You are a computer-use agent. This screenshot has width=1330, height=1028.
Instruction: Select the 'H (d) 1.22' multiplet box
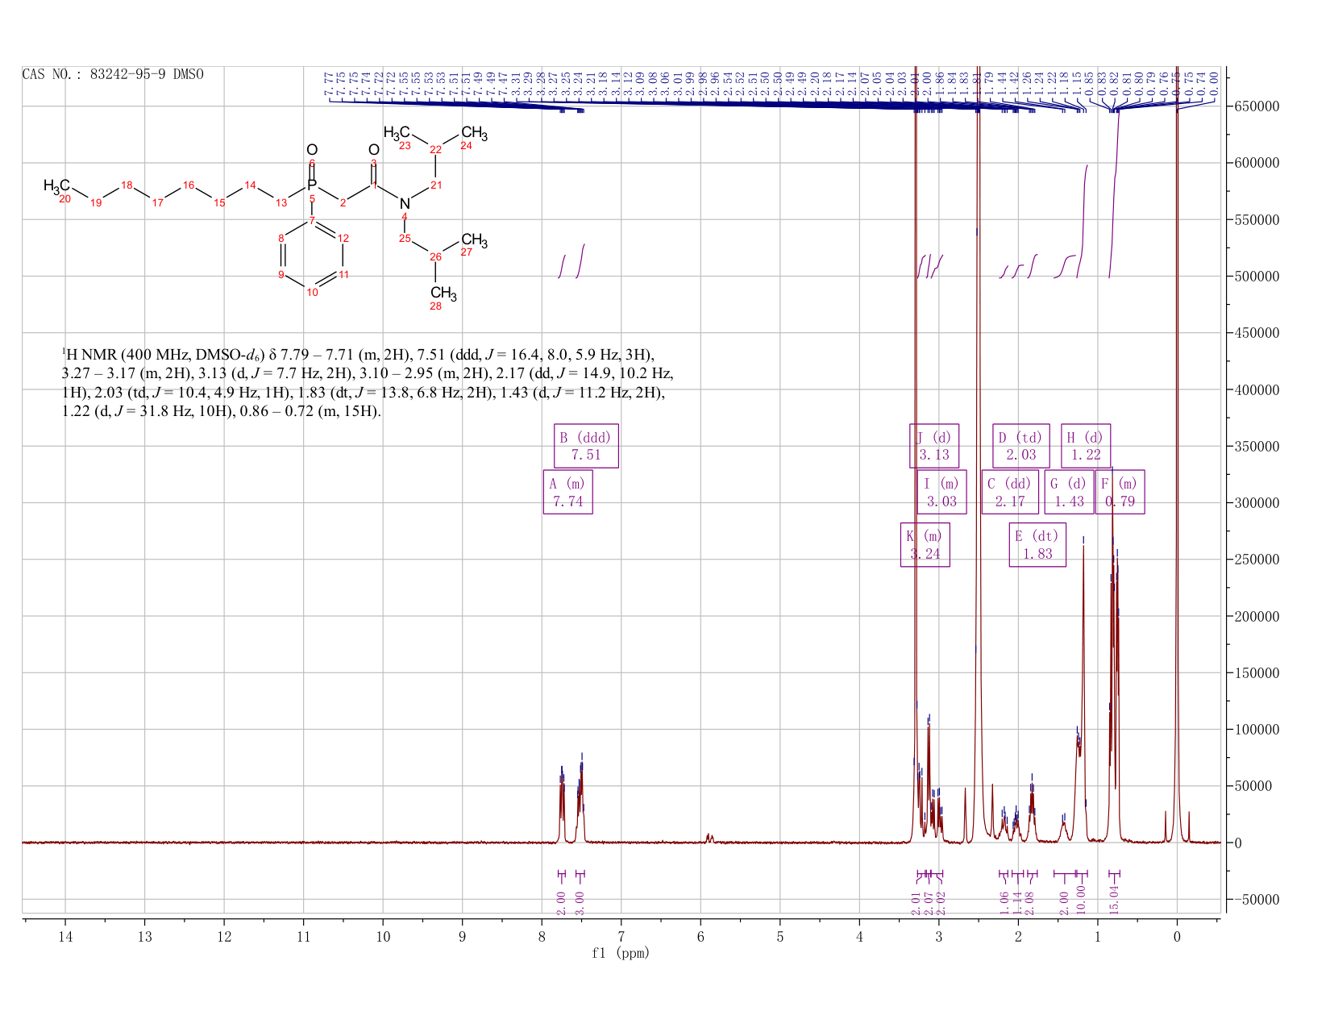[1085, 446]
